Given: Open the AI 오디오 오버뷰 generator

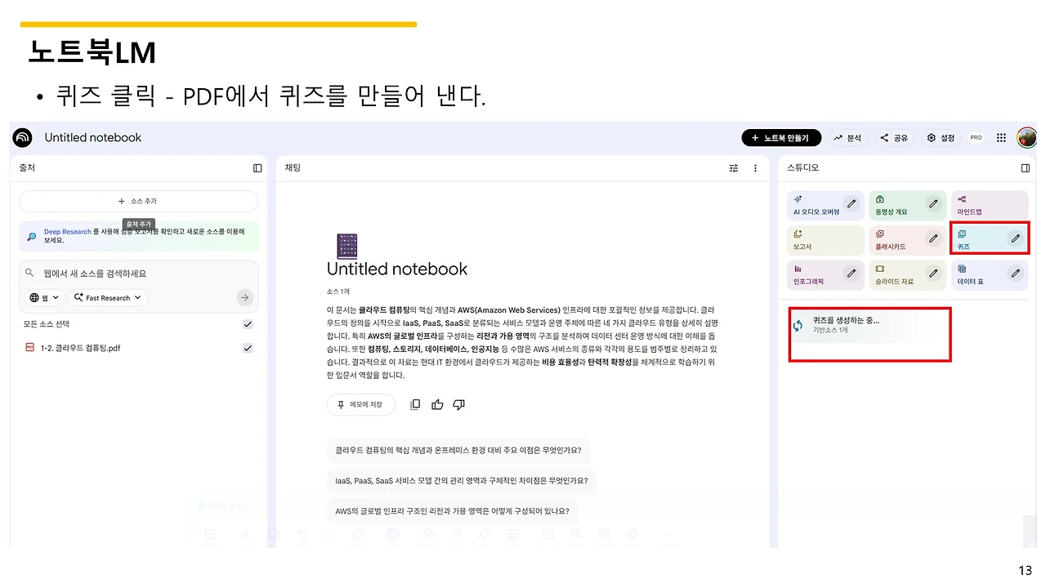Looking at the screenshot, I should point(817,205).
